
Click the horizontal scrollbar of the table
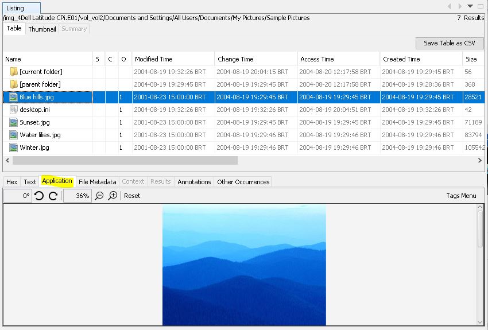point(125,161)
